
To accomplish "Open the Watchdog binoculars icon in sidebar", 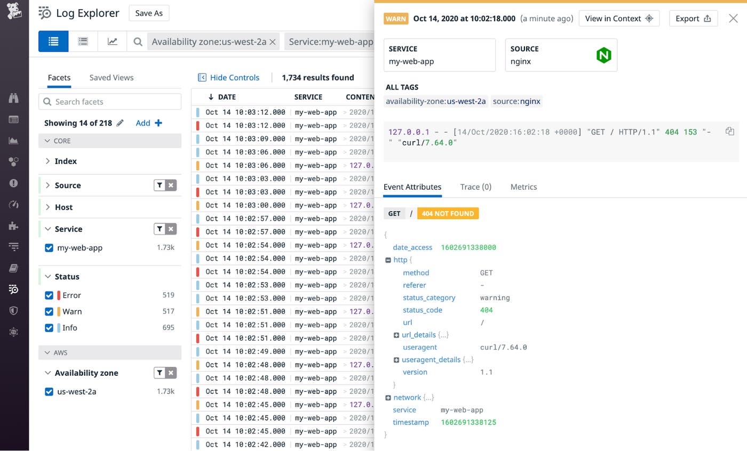I will click(13, 98).
